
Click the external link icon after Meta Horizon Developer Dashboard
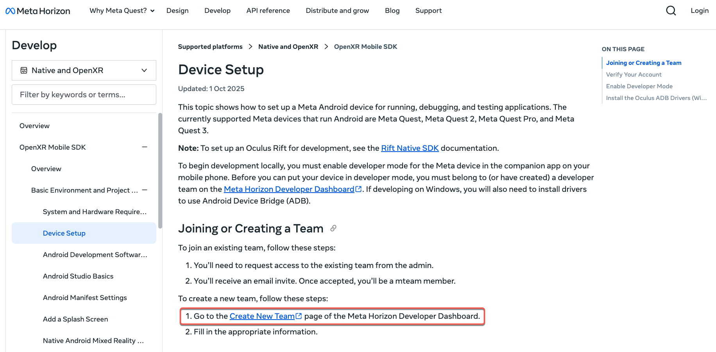point(358,189)
